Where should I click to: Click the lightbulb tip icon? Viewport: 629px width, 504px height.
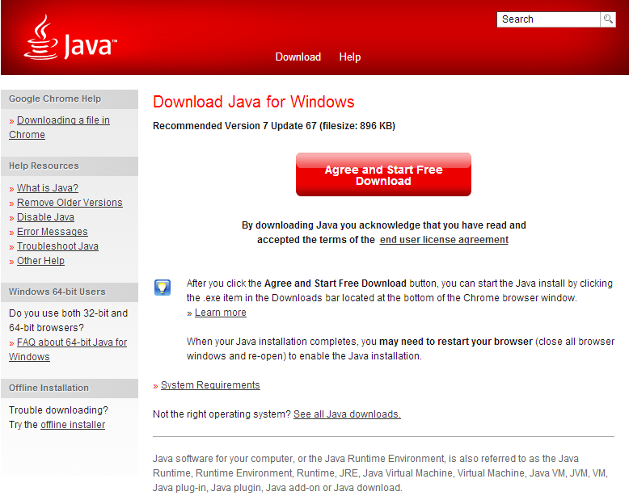click(163, 288)
